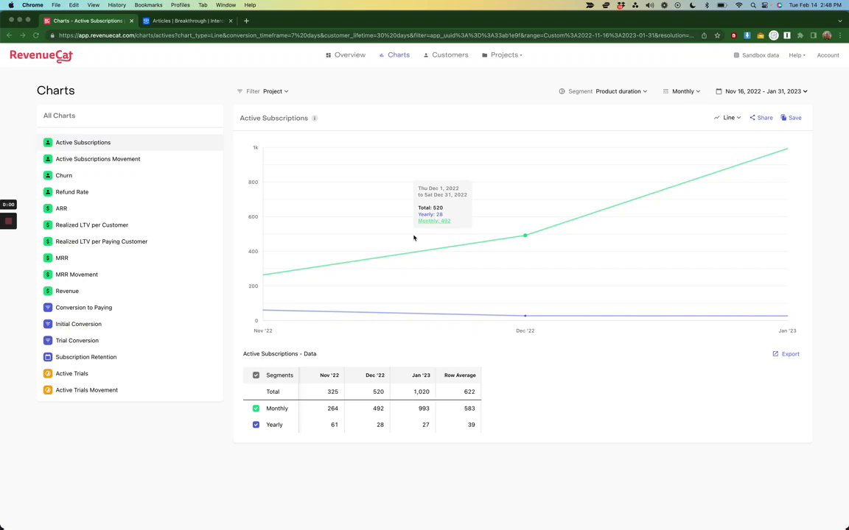Click All Charts heading in sidebar
Viewport: 849px width, 530px height.
(x=59, y=116)
